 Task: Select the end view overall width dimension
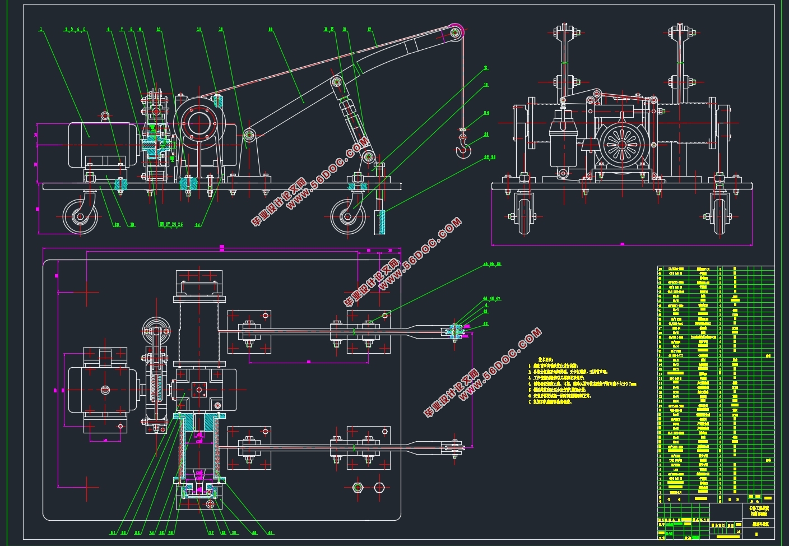(621, 244)
